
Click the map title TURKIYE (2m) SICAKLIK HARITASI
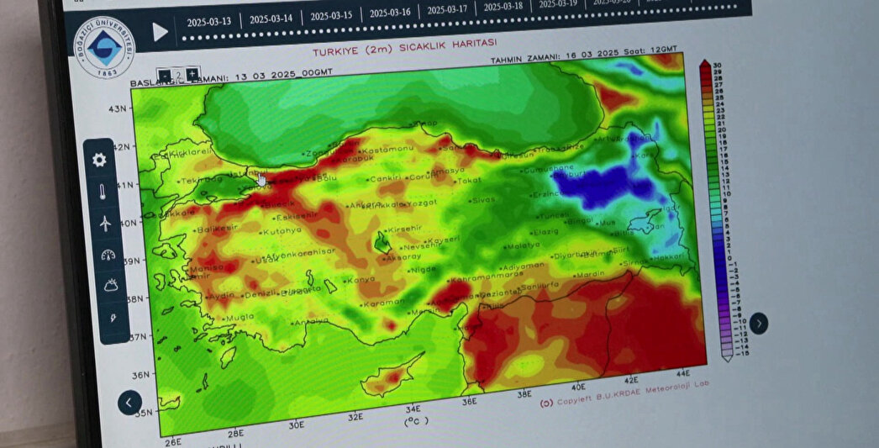(404, 48)
